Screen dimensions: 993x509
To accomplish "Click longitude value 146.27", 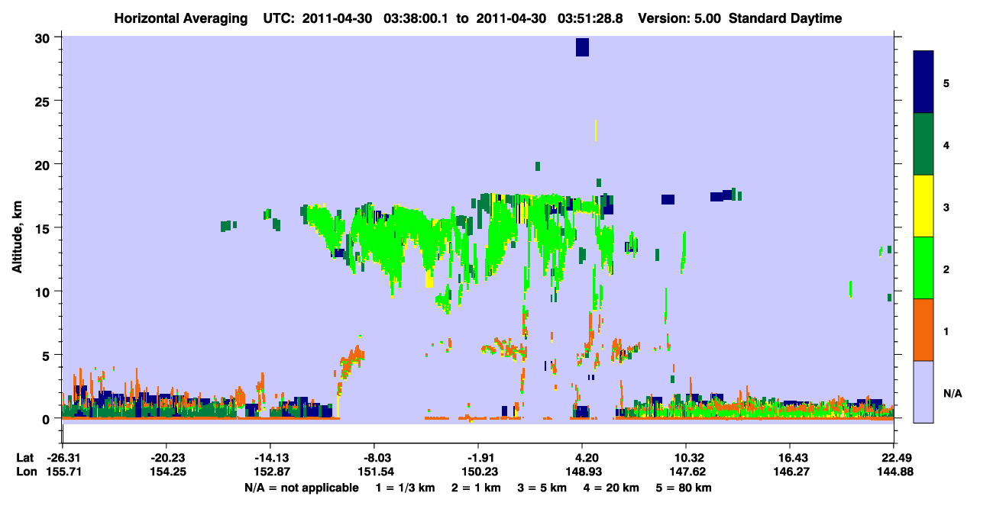I will point(791,472).
